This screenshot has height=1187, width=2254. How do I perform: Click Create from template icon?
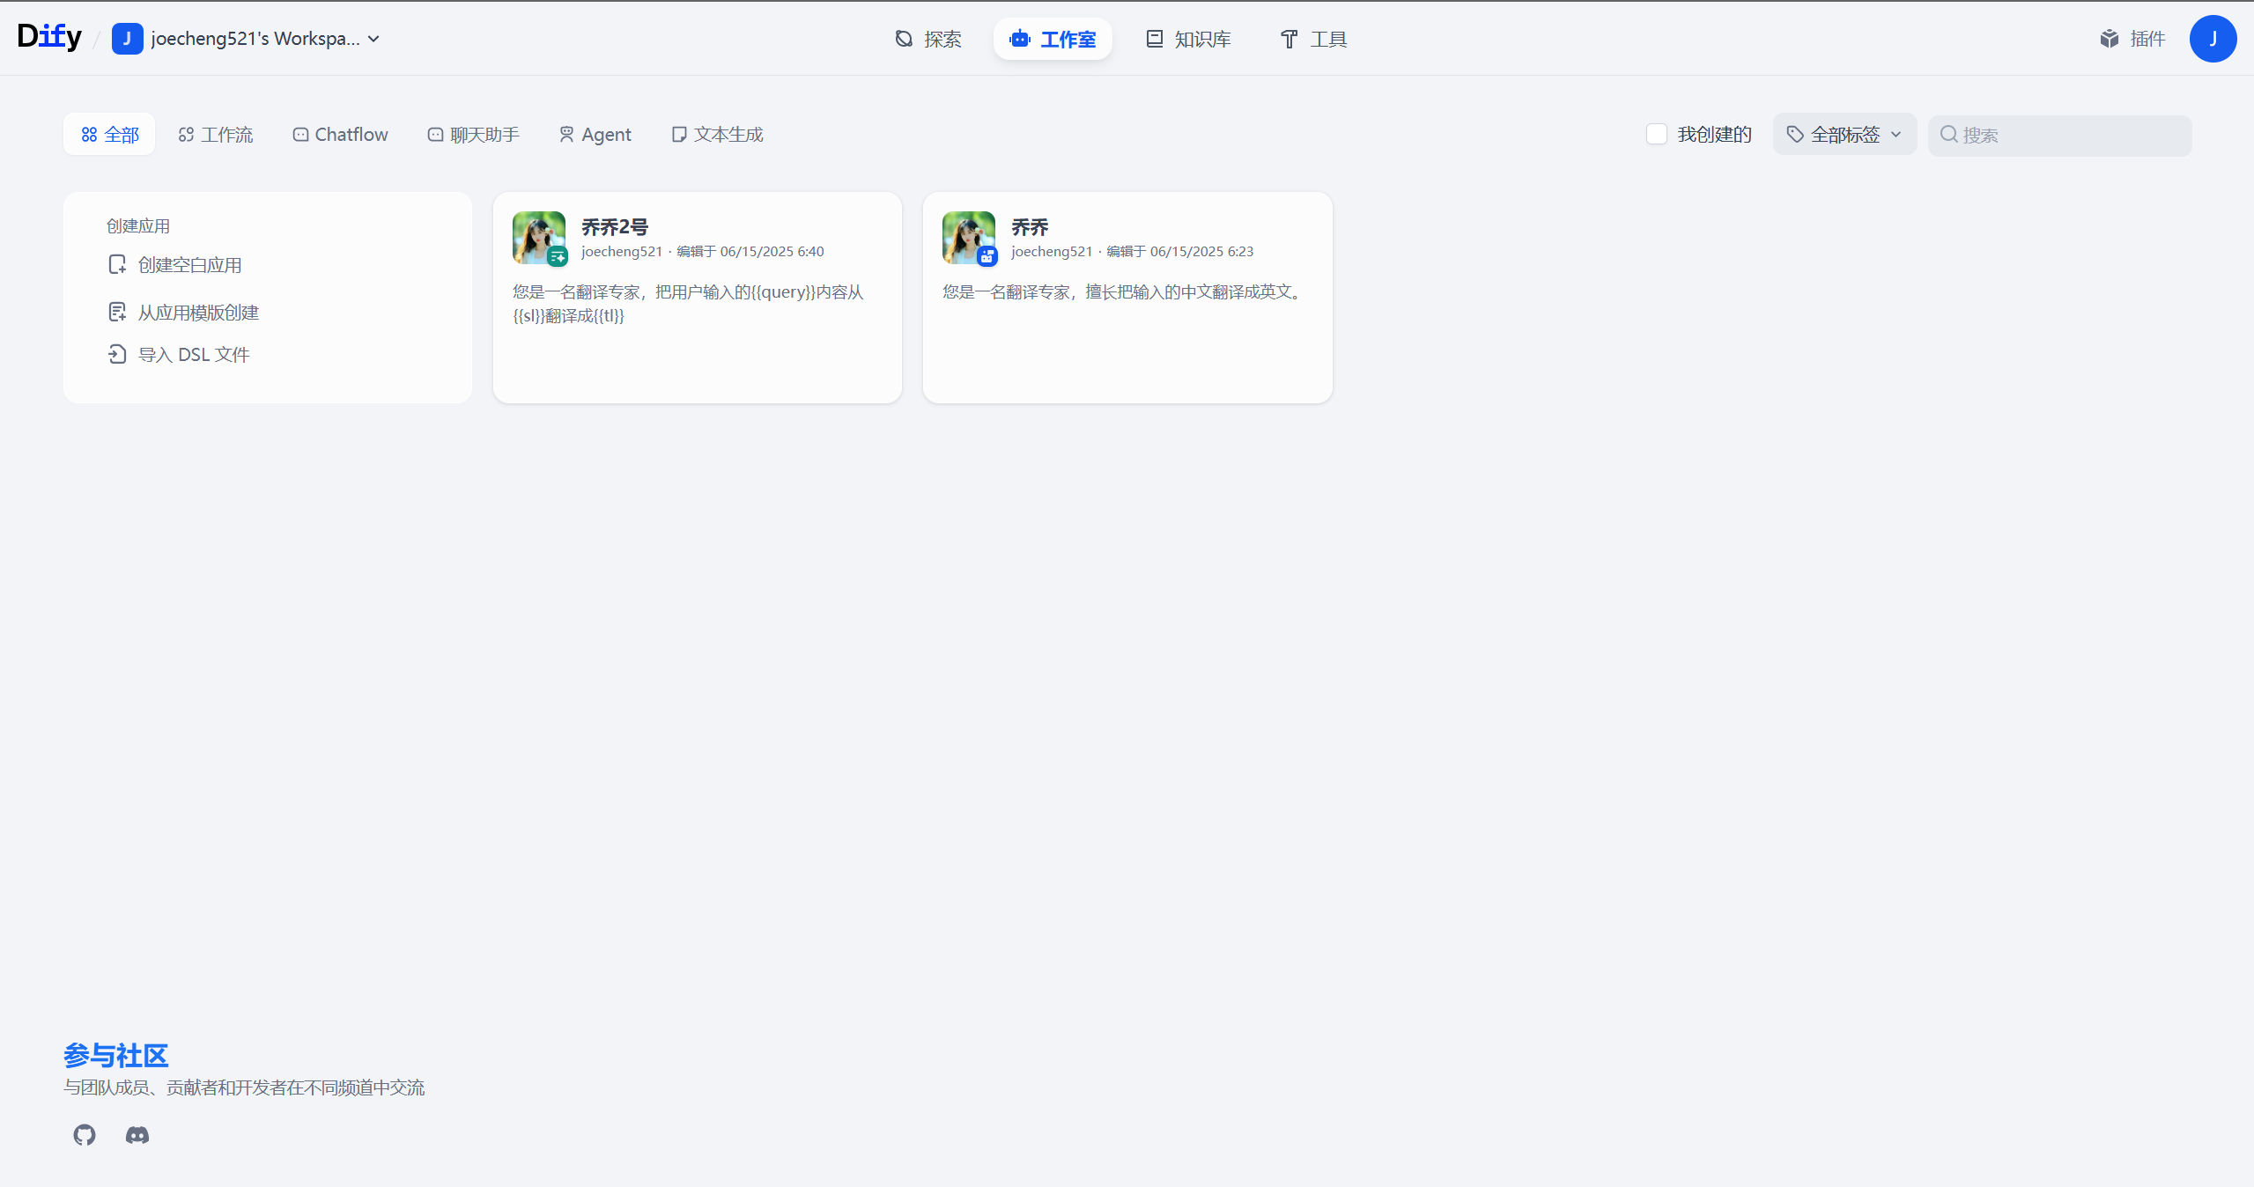tap(117, 313)
